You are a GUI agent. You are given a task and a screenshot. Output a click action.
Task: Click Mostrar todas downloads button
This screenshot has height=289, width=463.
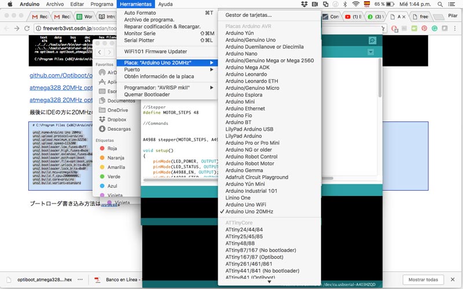click(423, 280)
